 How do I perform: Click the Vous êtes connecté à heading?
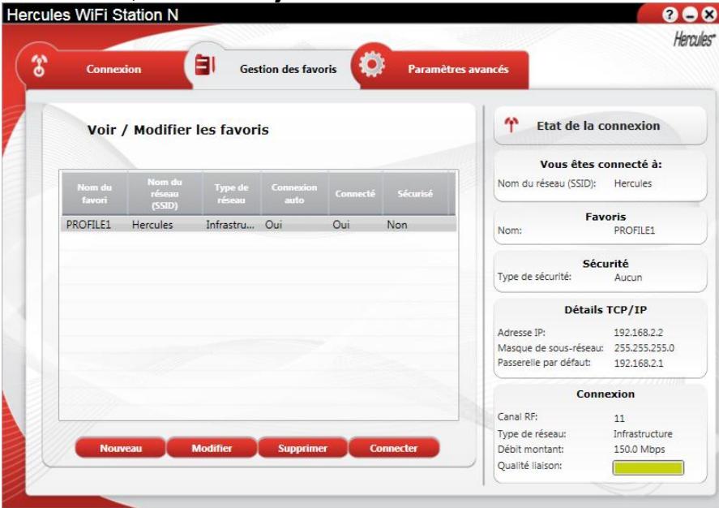[x=601, y=164]
